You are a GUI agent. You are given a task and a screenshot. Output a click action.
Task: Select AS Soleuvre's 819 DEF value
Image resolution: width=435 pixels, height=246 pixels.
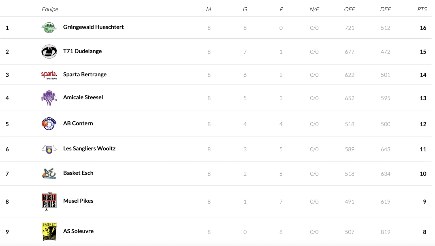385,232
